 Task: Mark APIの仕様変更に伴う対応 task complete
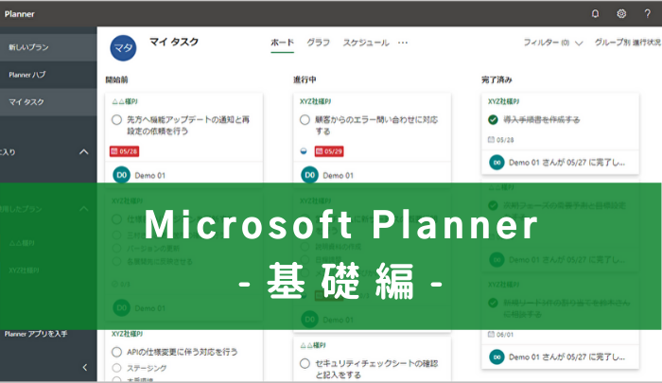pyautogui.click(x=117, y=352)
